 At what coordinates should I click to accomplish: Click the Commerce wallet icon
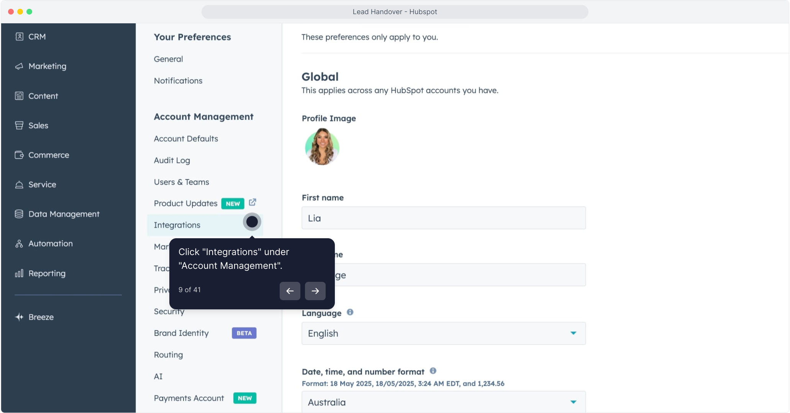tap(19, 155)
